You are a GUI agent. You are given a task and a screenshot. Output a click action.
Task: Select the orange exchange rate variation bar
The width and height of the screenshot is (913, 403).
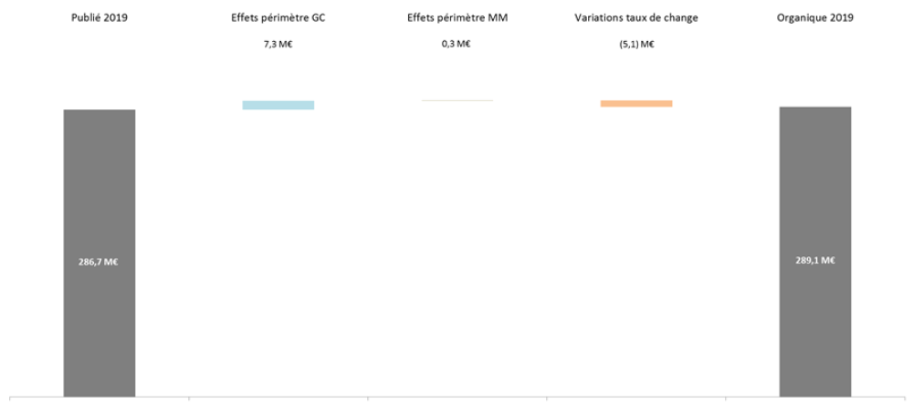(x=636, y=104)
